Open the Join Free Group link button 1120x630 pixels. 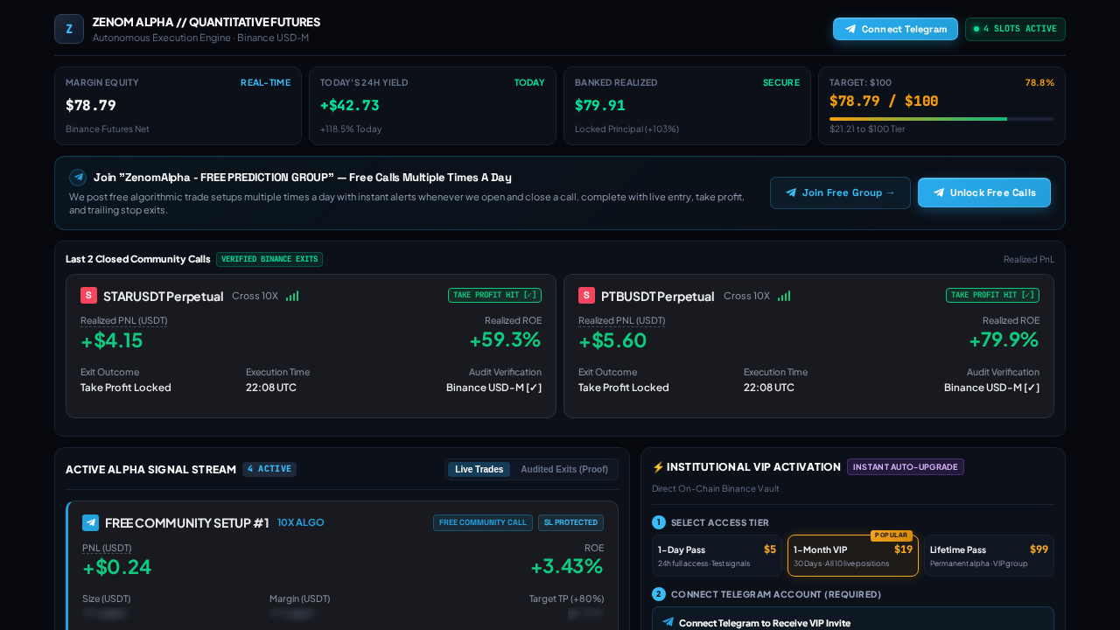tap(840, 192)
